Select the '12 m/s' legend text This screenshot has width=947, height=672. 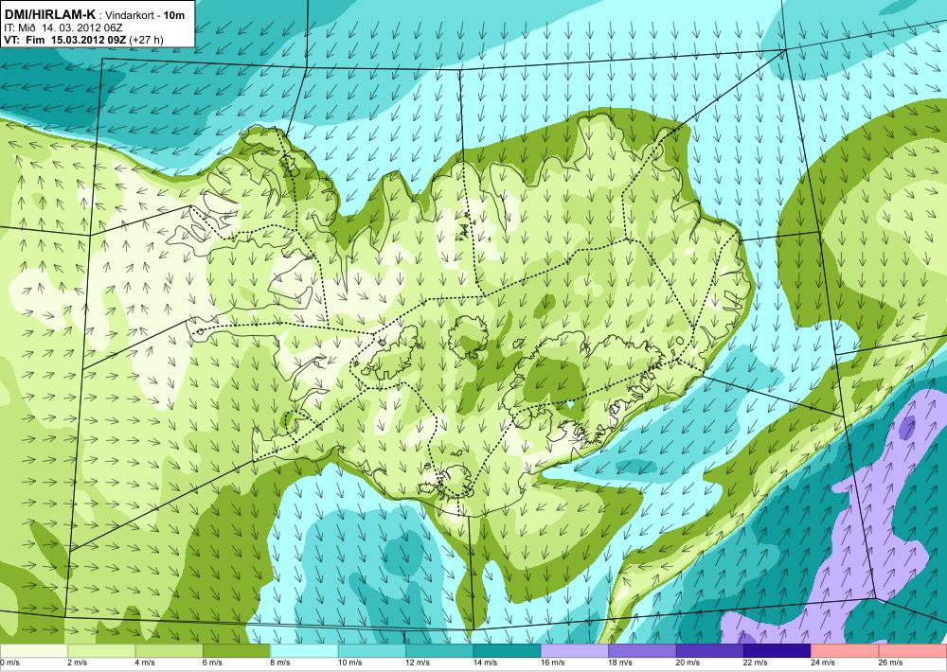418,663
